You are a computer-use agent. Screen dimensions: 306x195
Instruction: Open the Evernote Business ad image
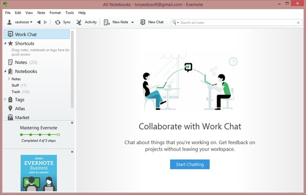[x=38, y=173]
